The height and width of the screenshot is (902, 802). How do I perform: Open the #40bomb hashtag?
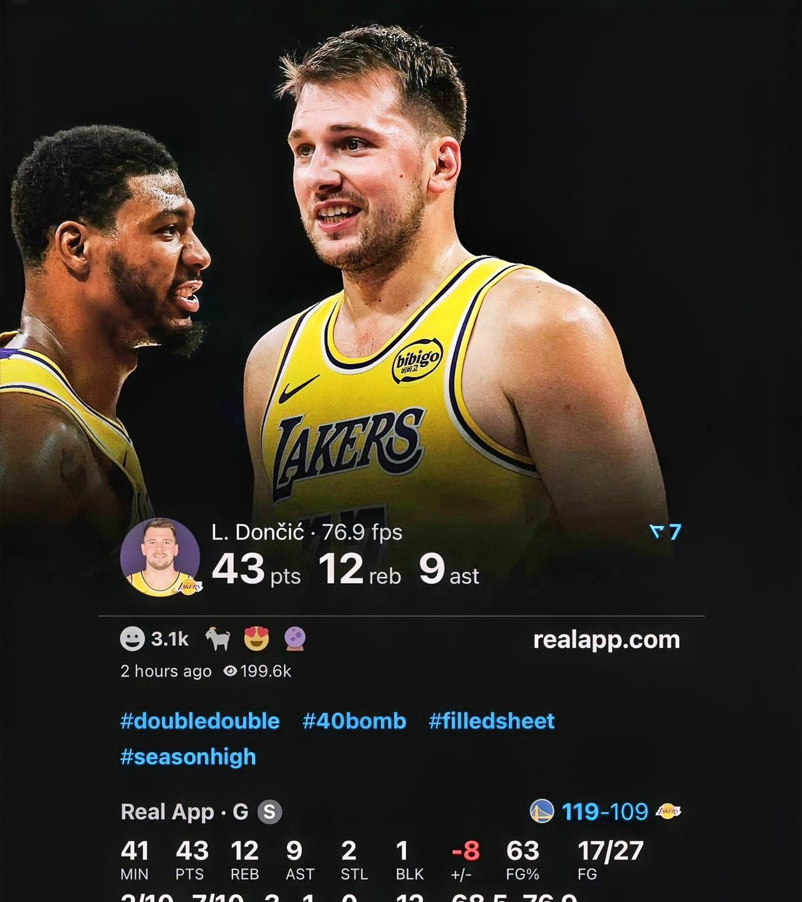pos(354,721)
